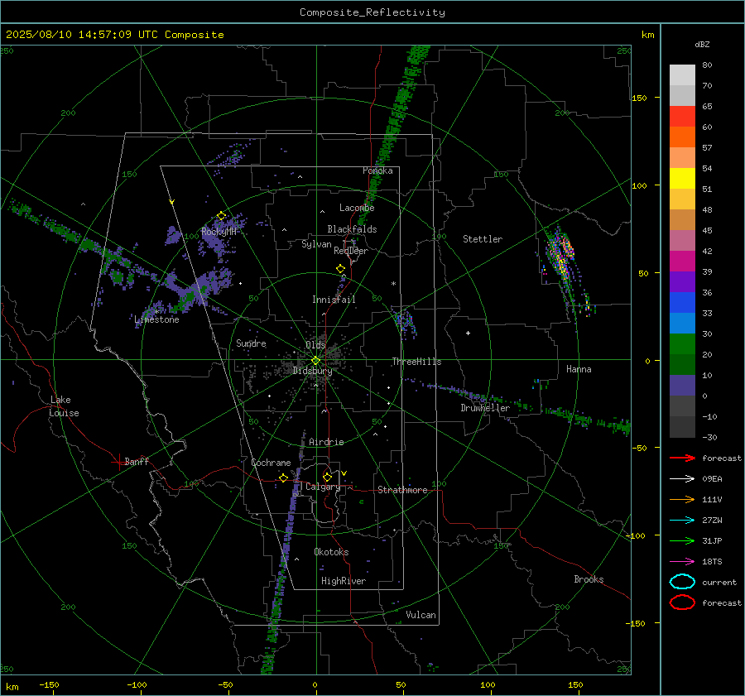Click the RockyMH label
Viewport: 745px width, 696px height.
coord(219,232)
